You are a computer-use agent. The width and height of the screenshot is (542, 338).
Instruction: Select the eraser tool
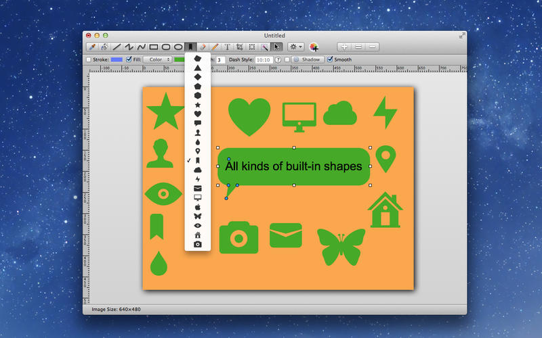point(203,47)
